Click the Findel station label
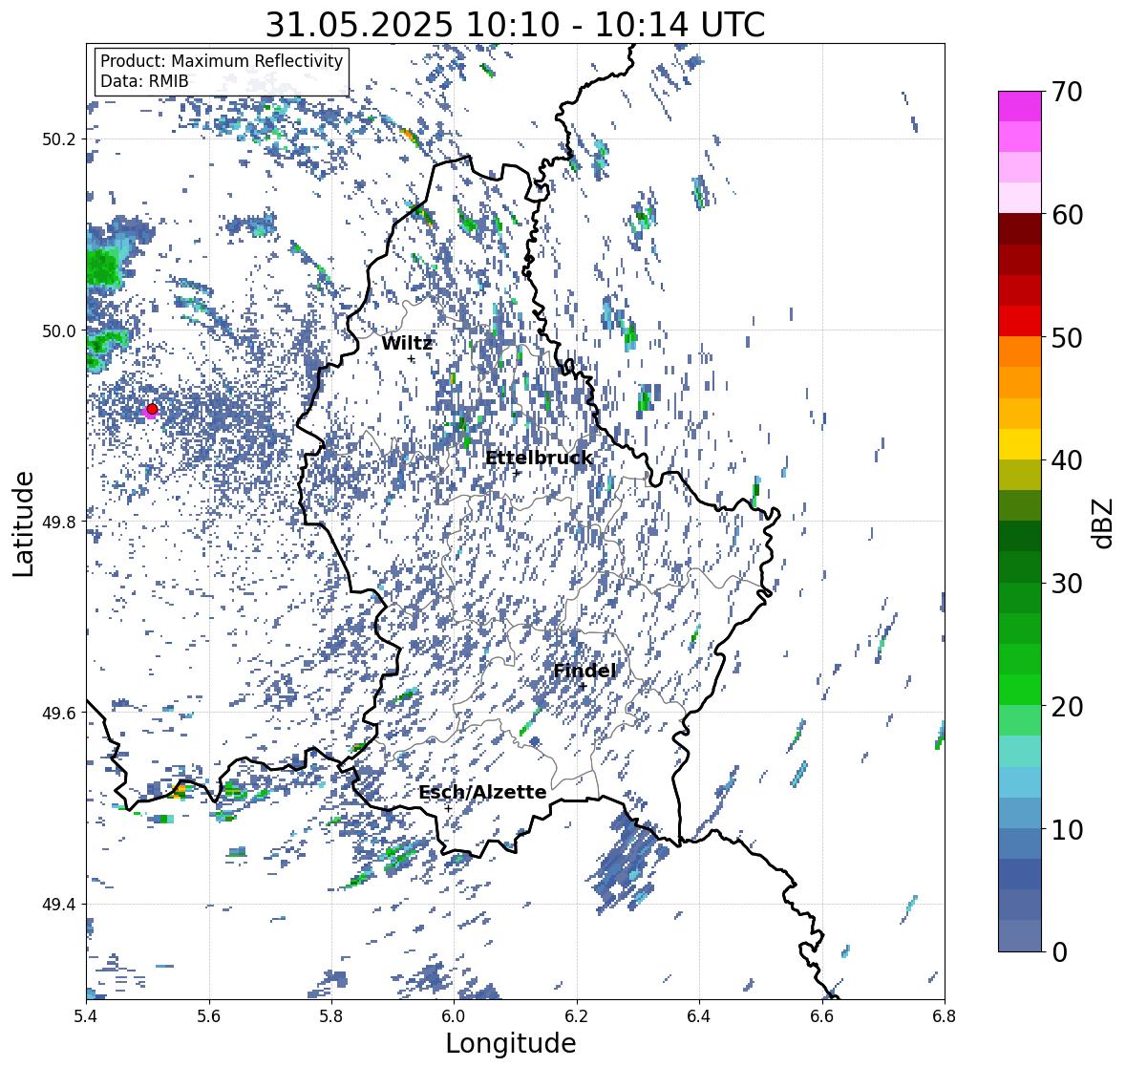 584,671
